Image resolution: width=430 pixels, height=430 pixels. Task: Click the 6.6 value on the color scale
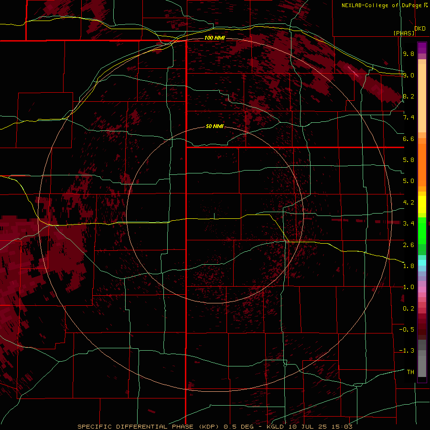408,139
